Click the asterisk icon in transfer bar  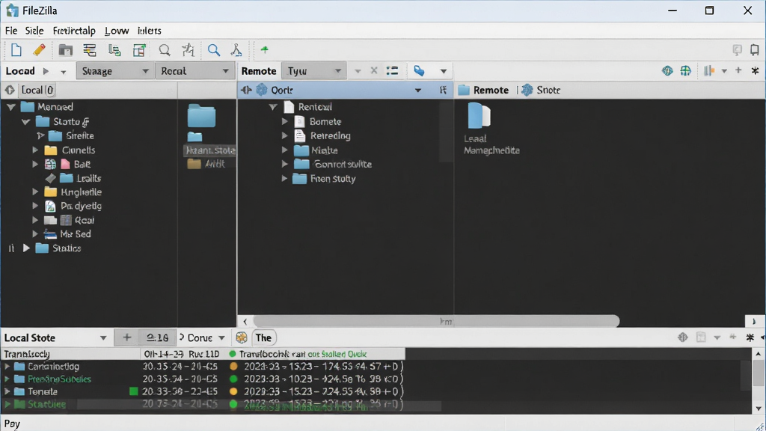point(750,337)
